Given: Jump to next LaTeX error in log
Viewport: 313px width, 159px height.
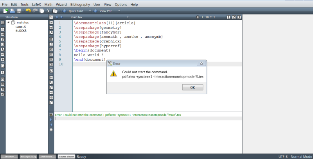Looking at the screenshot, I should click(51, 120).
